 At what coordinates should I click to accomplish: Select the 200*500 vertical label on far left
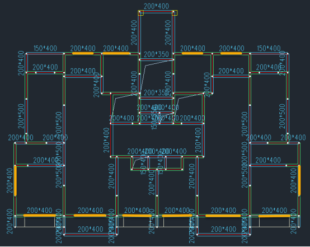pyautogui.click(x=21, y=116)
